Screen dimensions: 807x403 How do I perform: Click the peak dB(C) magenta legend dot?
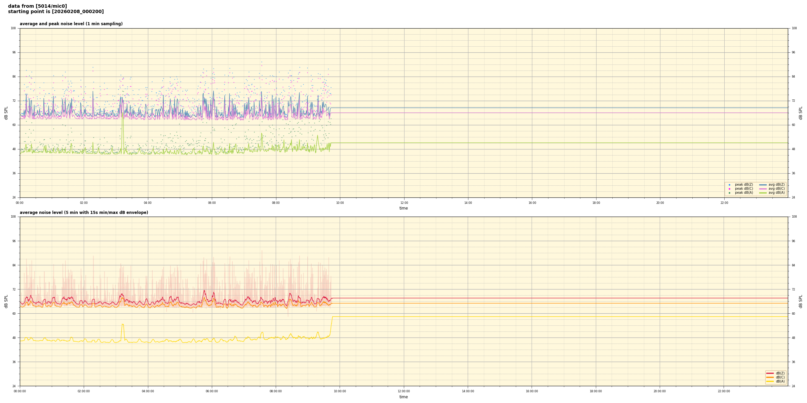click(729, 189)
